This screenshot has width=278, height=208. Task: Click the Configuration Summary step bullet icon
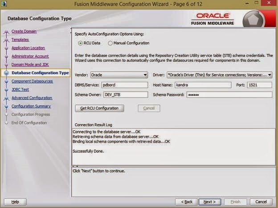point(7,106)
